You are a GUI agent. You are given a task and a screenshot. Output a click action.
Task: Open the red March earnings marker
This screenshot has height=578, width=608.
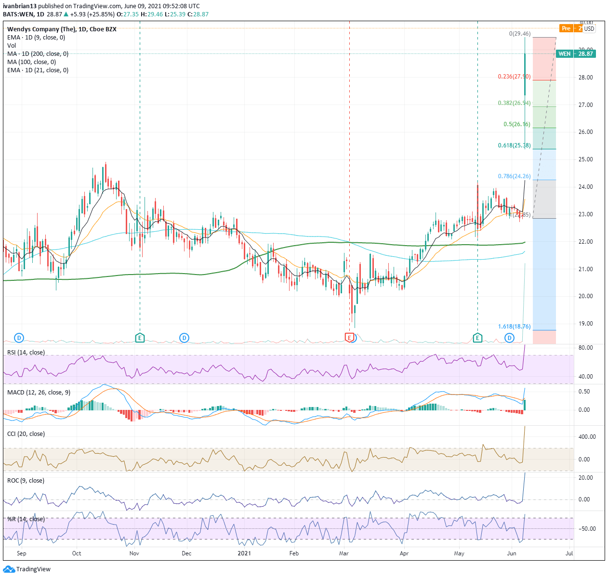click(x=349, y=338)
